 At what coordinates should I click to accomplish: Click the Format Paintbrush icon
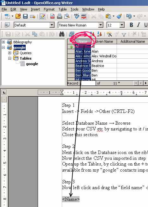pos(119,16)
